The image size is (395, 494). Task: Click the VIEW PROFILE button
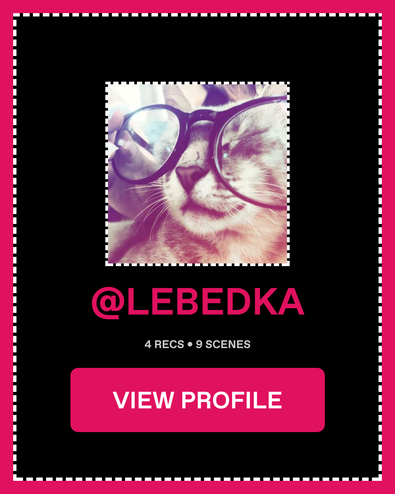(x=197, y=400)
